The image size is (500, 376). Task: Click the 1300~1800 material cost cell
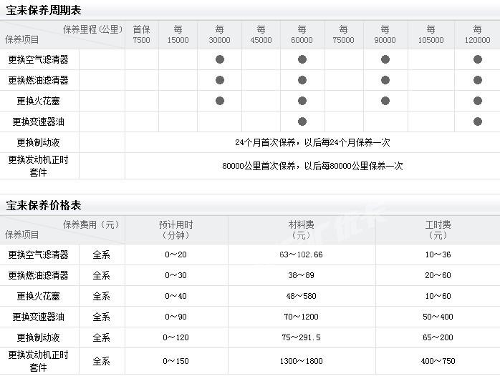tap(301, 361)
